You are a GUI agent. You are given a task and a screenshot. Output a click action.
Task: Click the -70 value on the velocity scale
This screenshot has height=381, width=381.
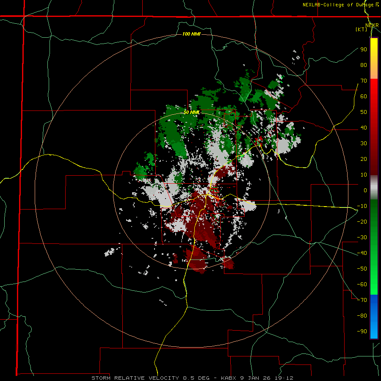point(362,300)
